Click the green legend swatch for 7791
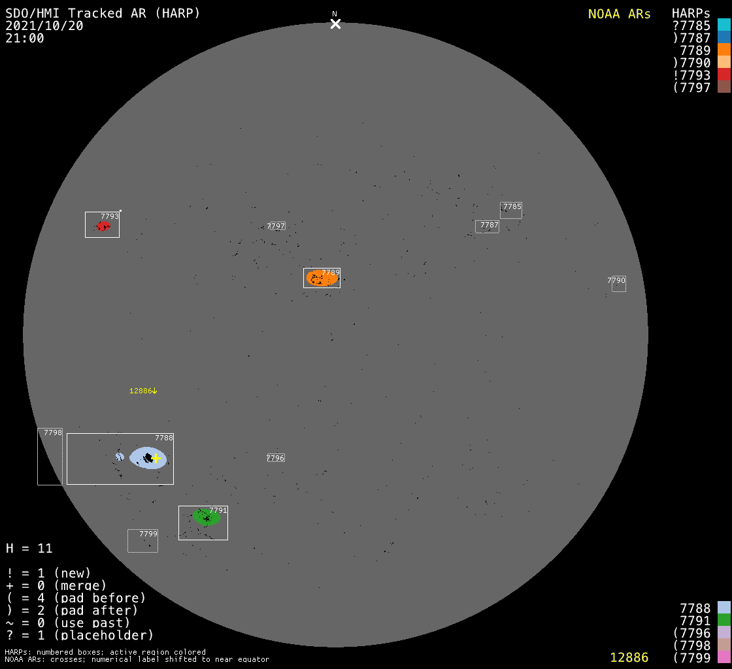 coord(724,621)
